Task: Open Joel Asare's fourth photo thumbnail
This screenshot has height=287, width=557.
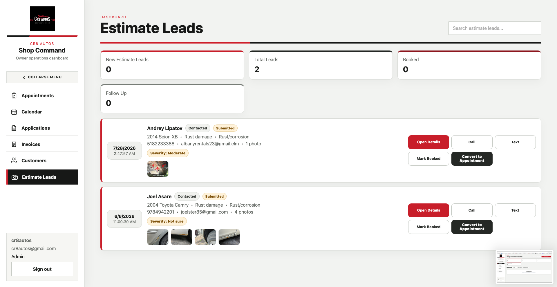Action: (x=229, y=237)
